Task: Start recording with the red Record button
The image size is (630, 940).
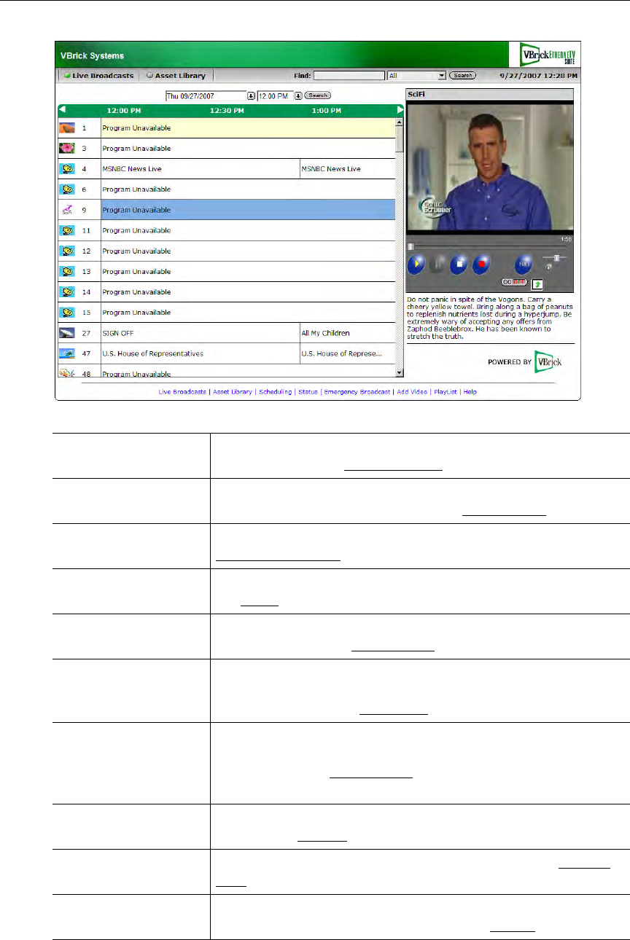Action: 480,265
